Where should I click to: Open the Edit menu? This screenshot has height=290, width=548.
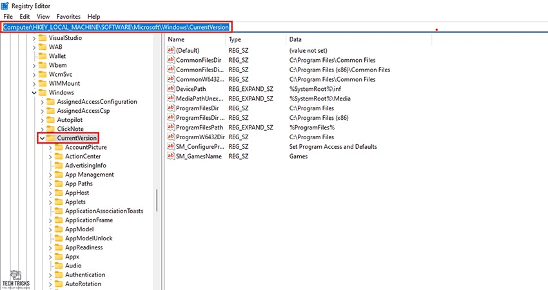tap(24, 16)
